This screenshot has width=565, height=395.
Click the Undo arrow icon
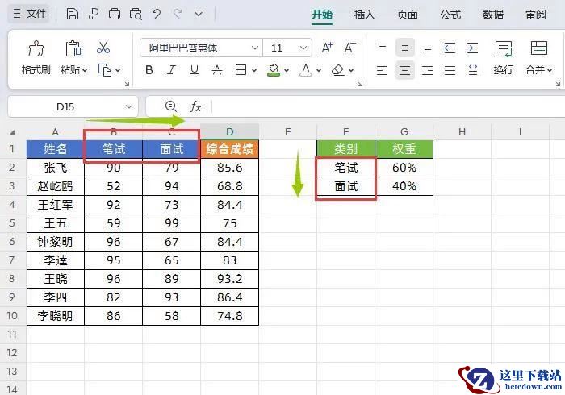point(157,15)
